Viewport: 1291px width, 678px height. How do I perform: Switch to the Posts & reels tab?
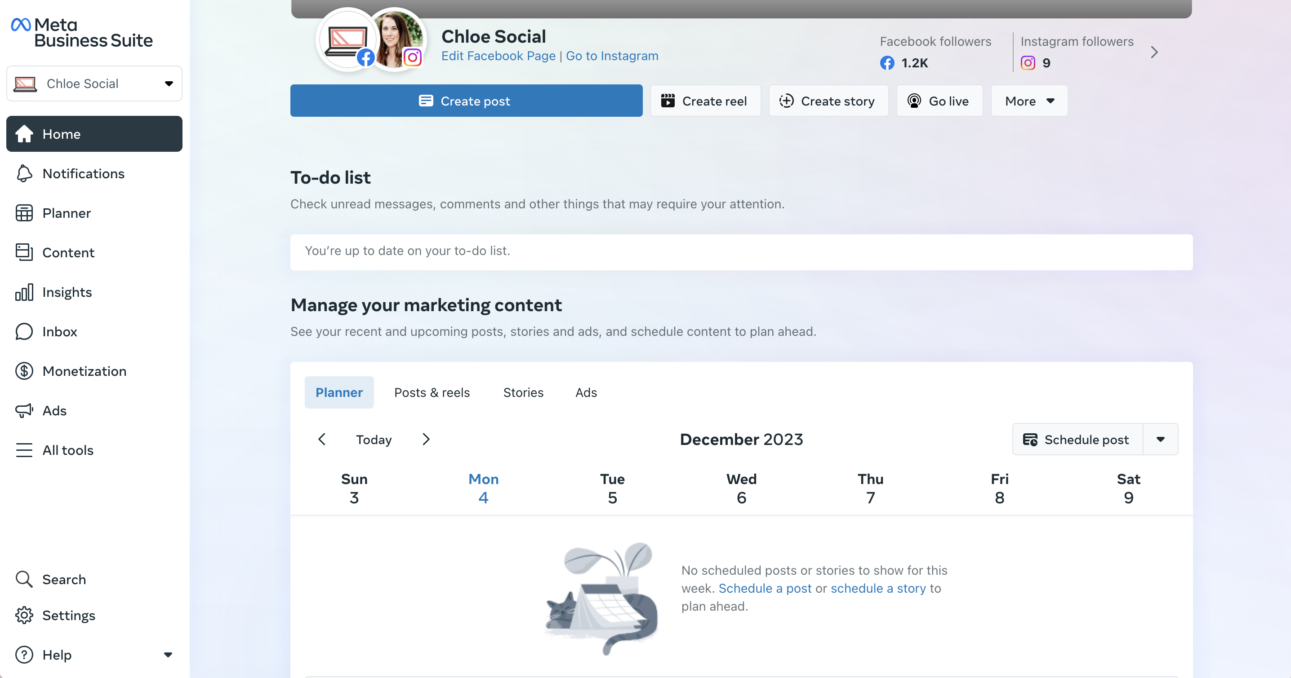tap(432, 392)
